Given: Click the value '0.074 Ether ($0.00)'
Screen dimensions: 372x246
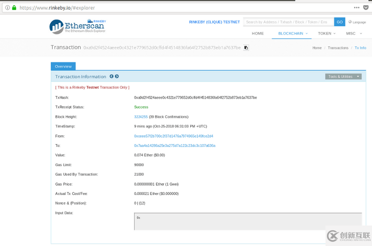Looking at the screenshot, I should (149, 155).
